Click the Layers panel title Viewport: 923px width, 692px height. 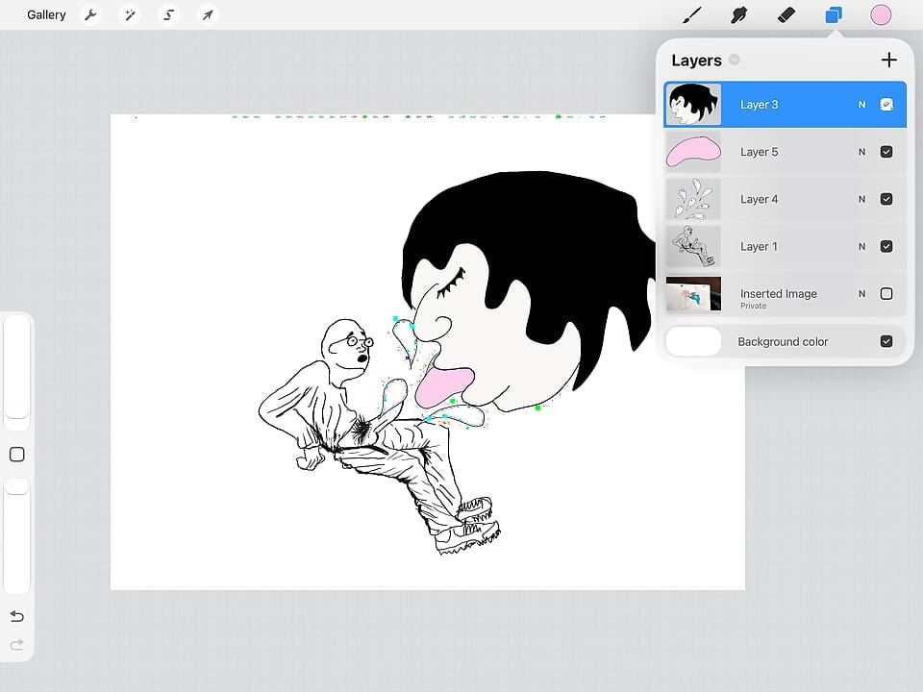pyautogui.click(x=696, y=60)
